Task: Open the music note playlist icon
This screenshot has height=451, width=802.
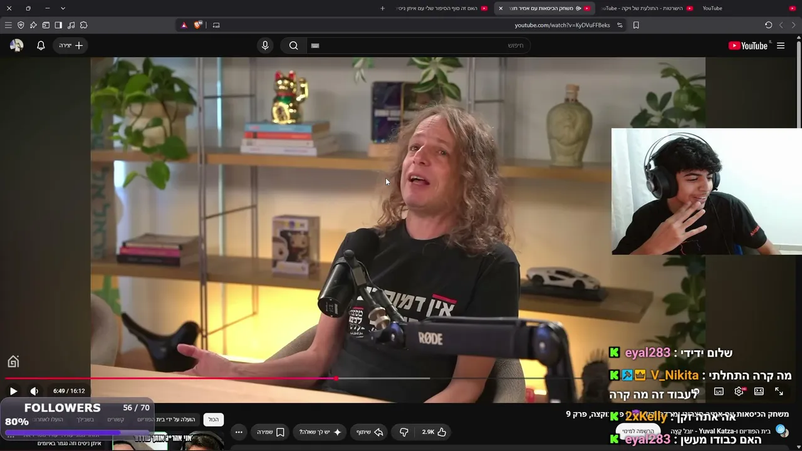Action: coord(71,25)
